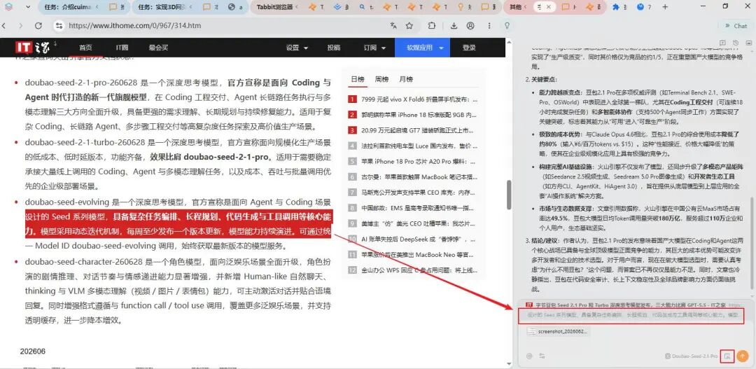The image size is (756, 369).
Task: Expand the 订阅 dropdown in the nav bar
Action: [x=374, y=48]
